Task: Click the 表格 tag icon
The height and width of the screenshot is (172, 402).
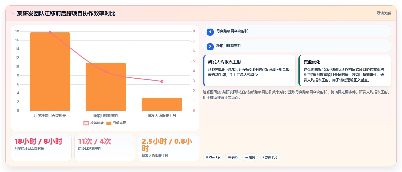Action: click(x=229, y=158)
